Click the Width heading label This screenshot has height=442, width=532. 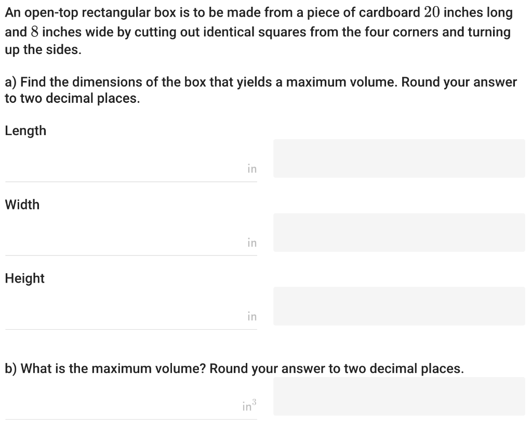22,205
